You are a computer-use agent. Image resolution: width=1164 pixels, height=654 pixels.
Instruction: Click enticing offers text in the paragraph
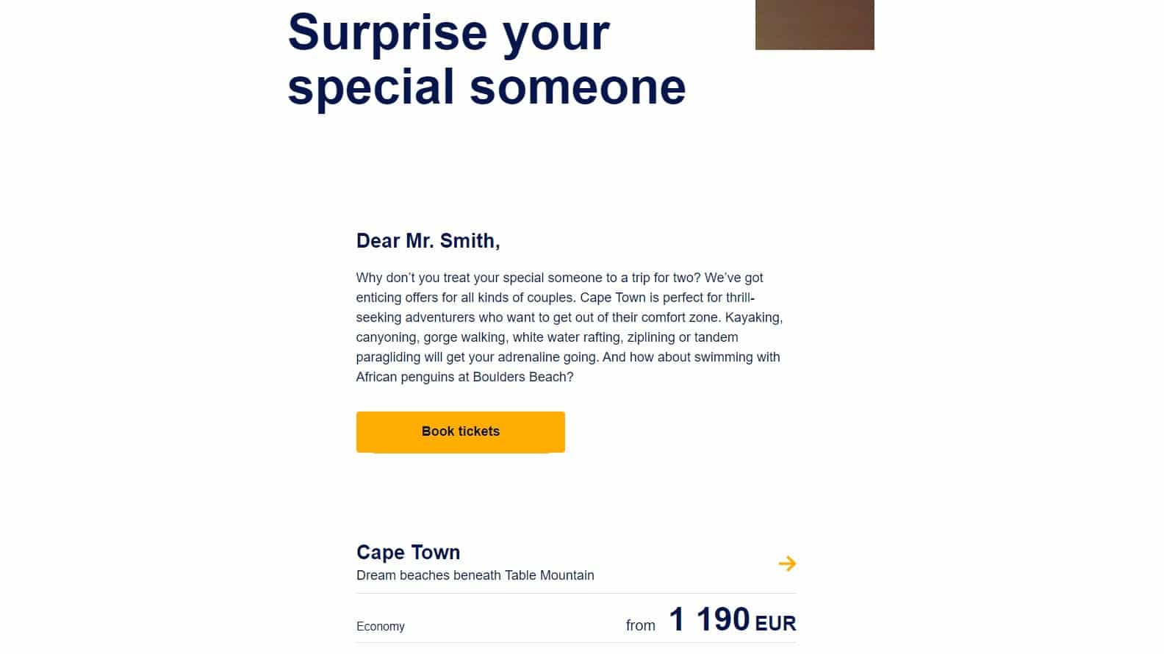pyautogui.click(x=397, y=298)
